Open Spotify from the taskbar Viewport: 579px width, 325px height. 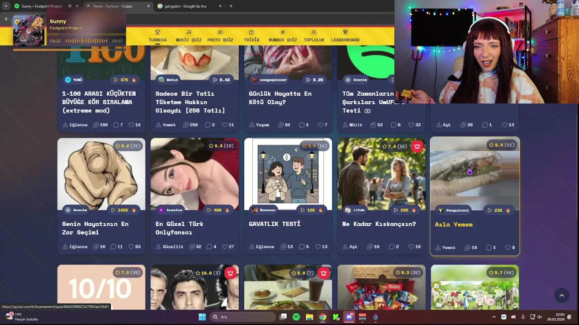pyautogui.click(x=296, y=317)
